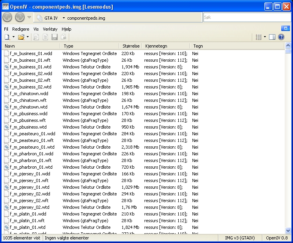This screenshot has width=293, height=243.
Task: Expand the view mode dropdown arrow
Action: click(265, 37)
